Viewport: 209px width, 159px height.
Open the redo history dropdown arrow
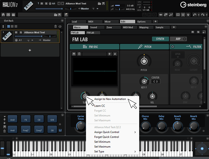click(x=206, y=15)
